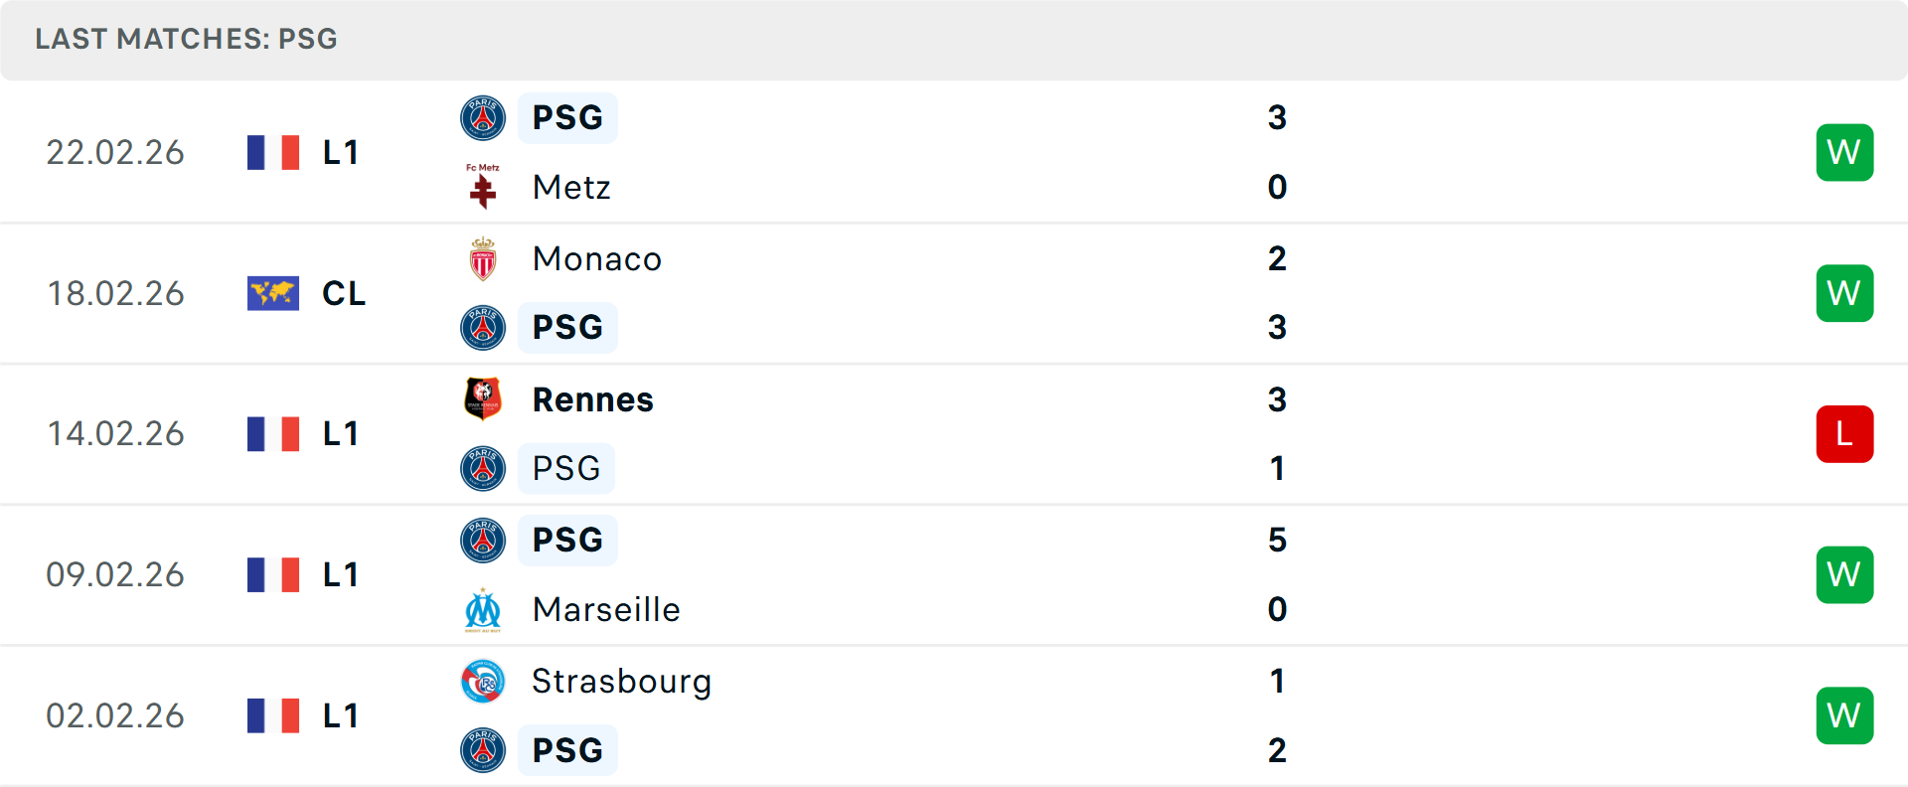Open the Marseille team link

point(606,610)
